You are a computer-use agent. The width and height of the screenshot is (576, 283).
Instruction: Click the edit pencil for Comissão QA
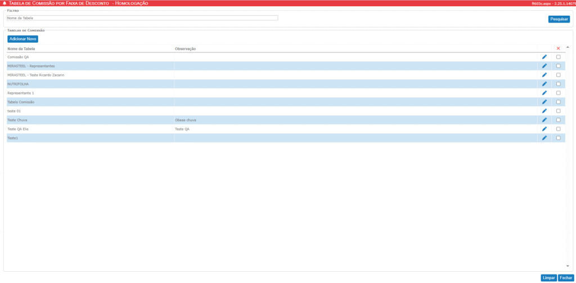tap(544, 57)
